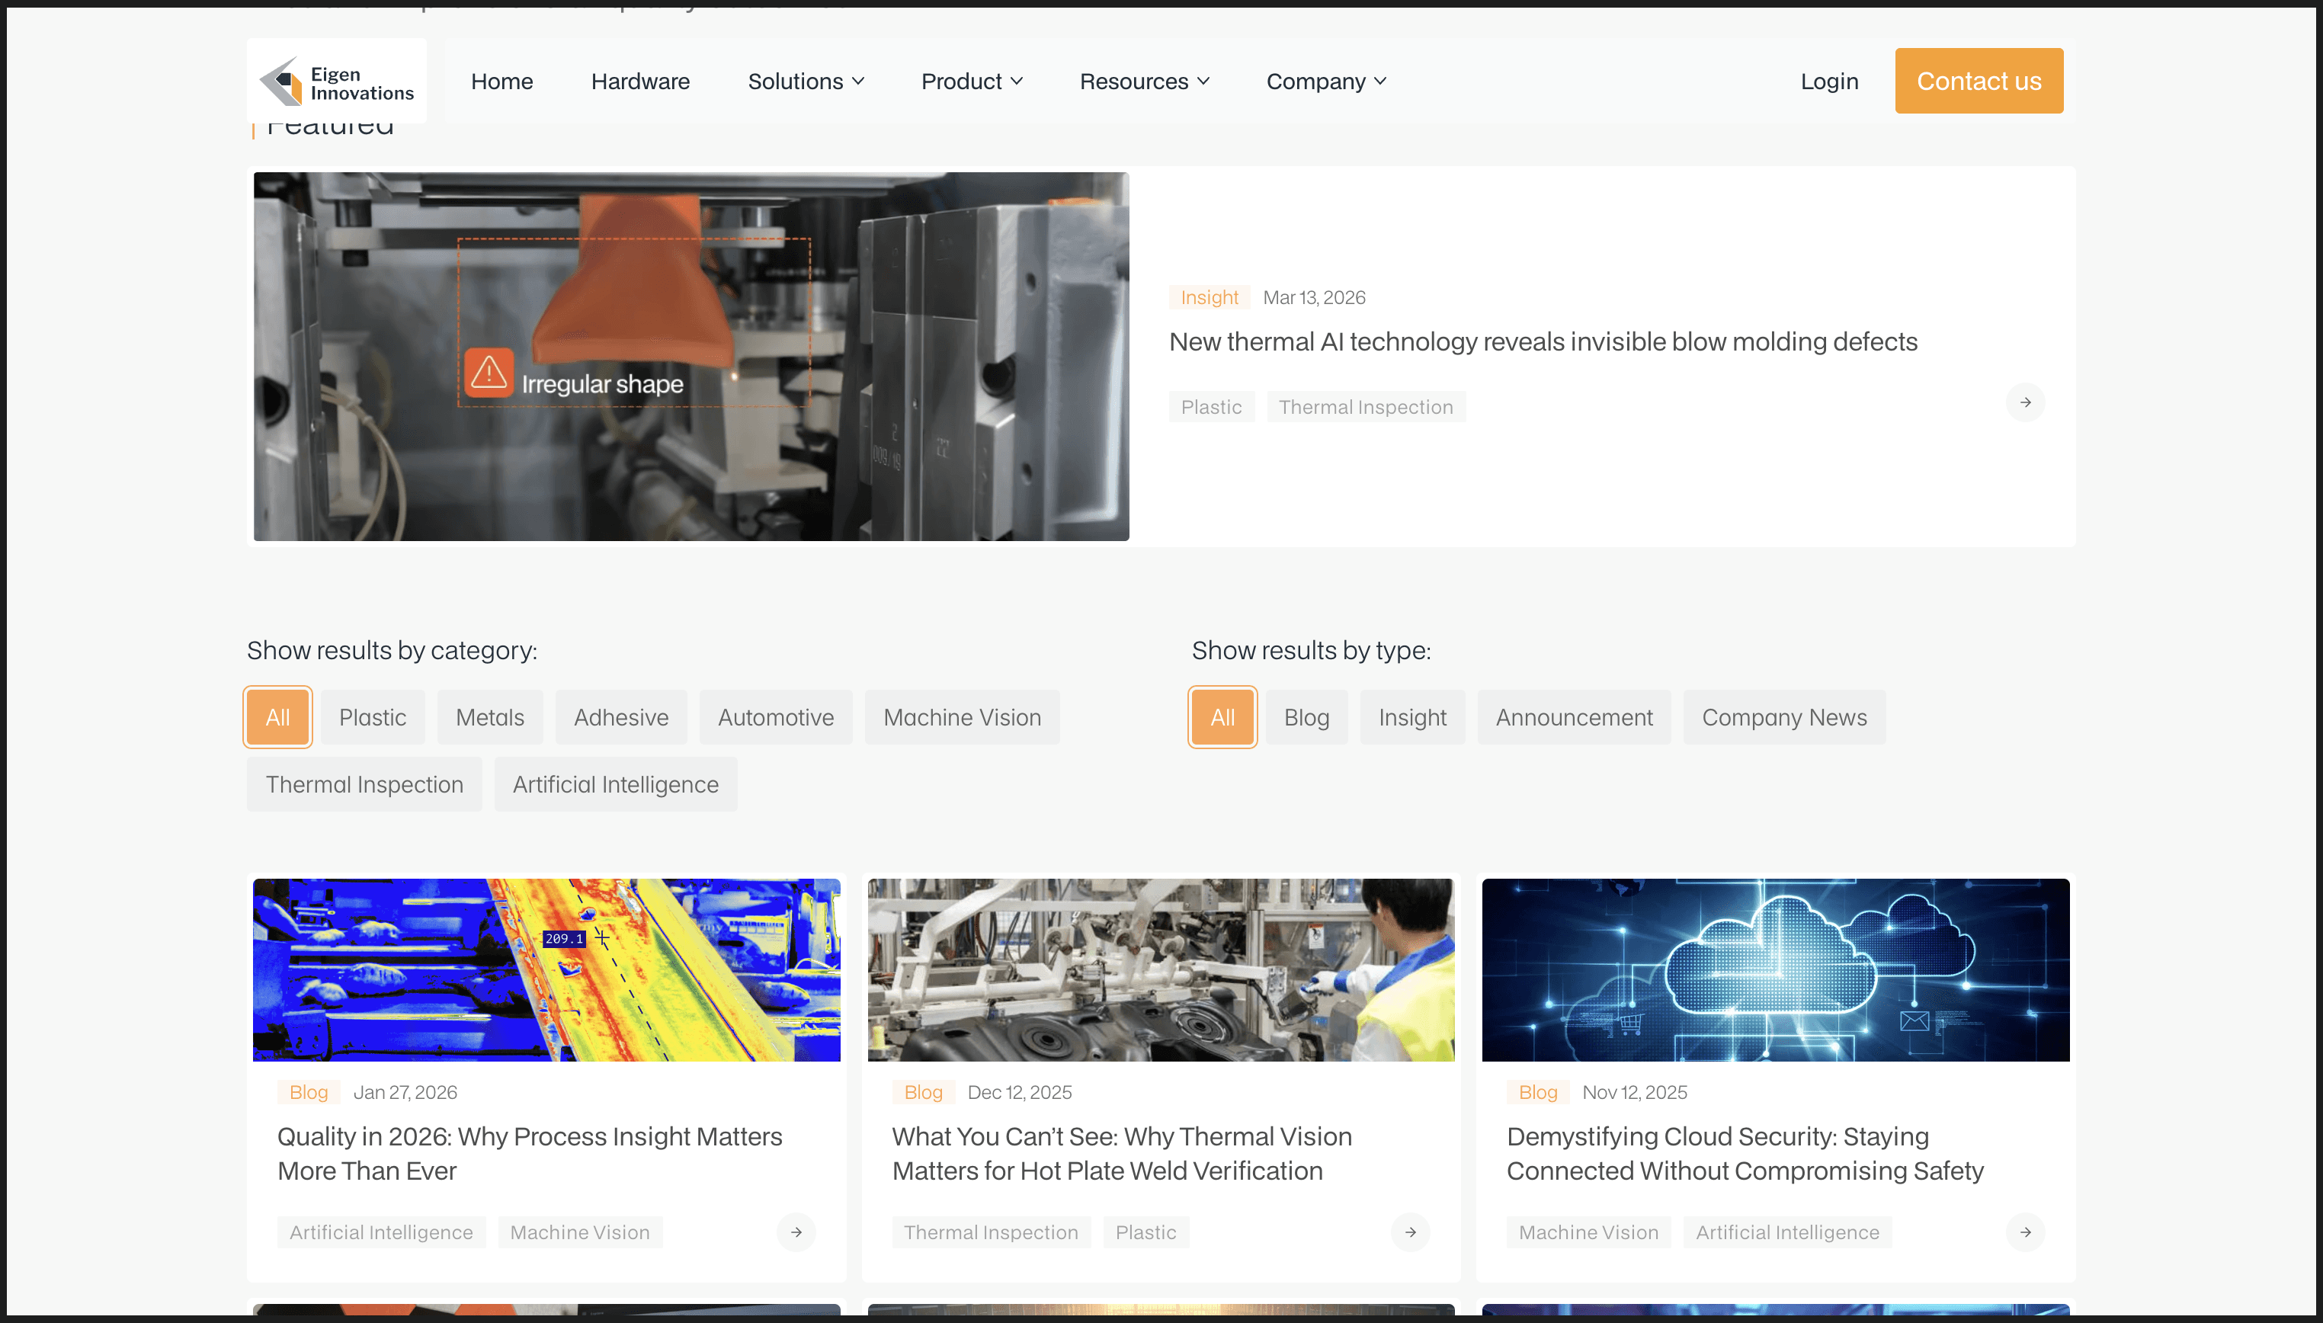
Task: Click the Eigen Innovations logo
Action: (x=336, y=82)
